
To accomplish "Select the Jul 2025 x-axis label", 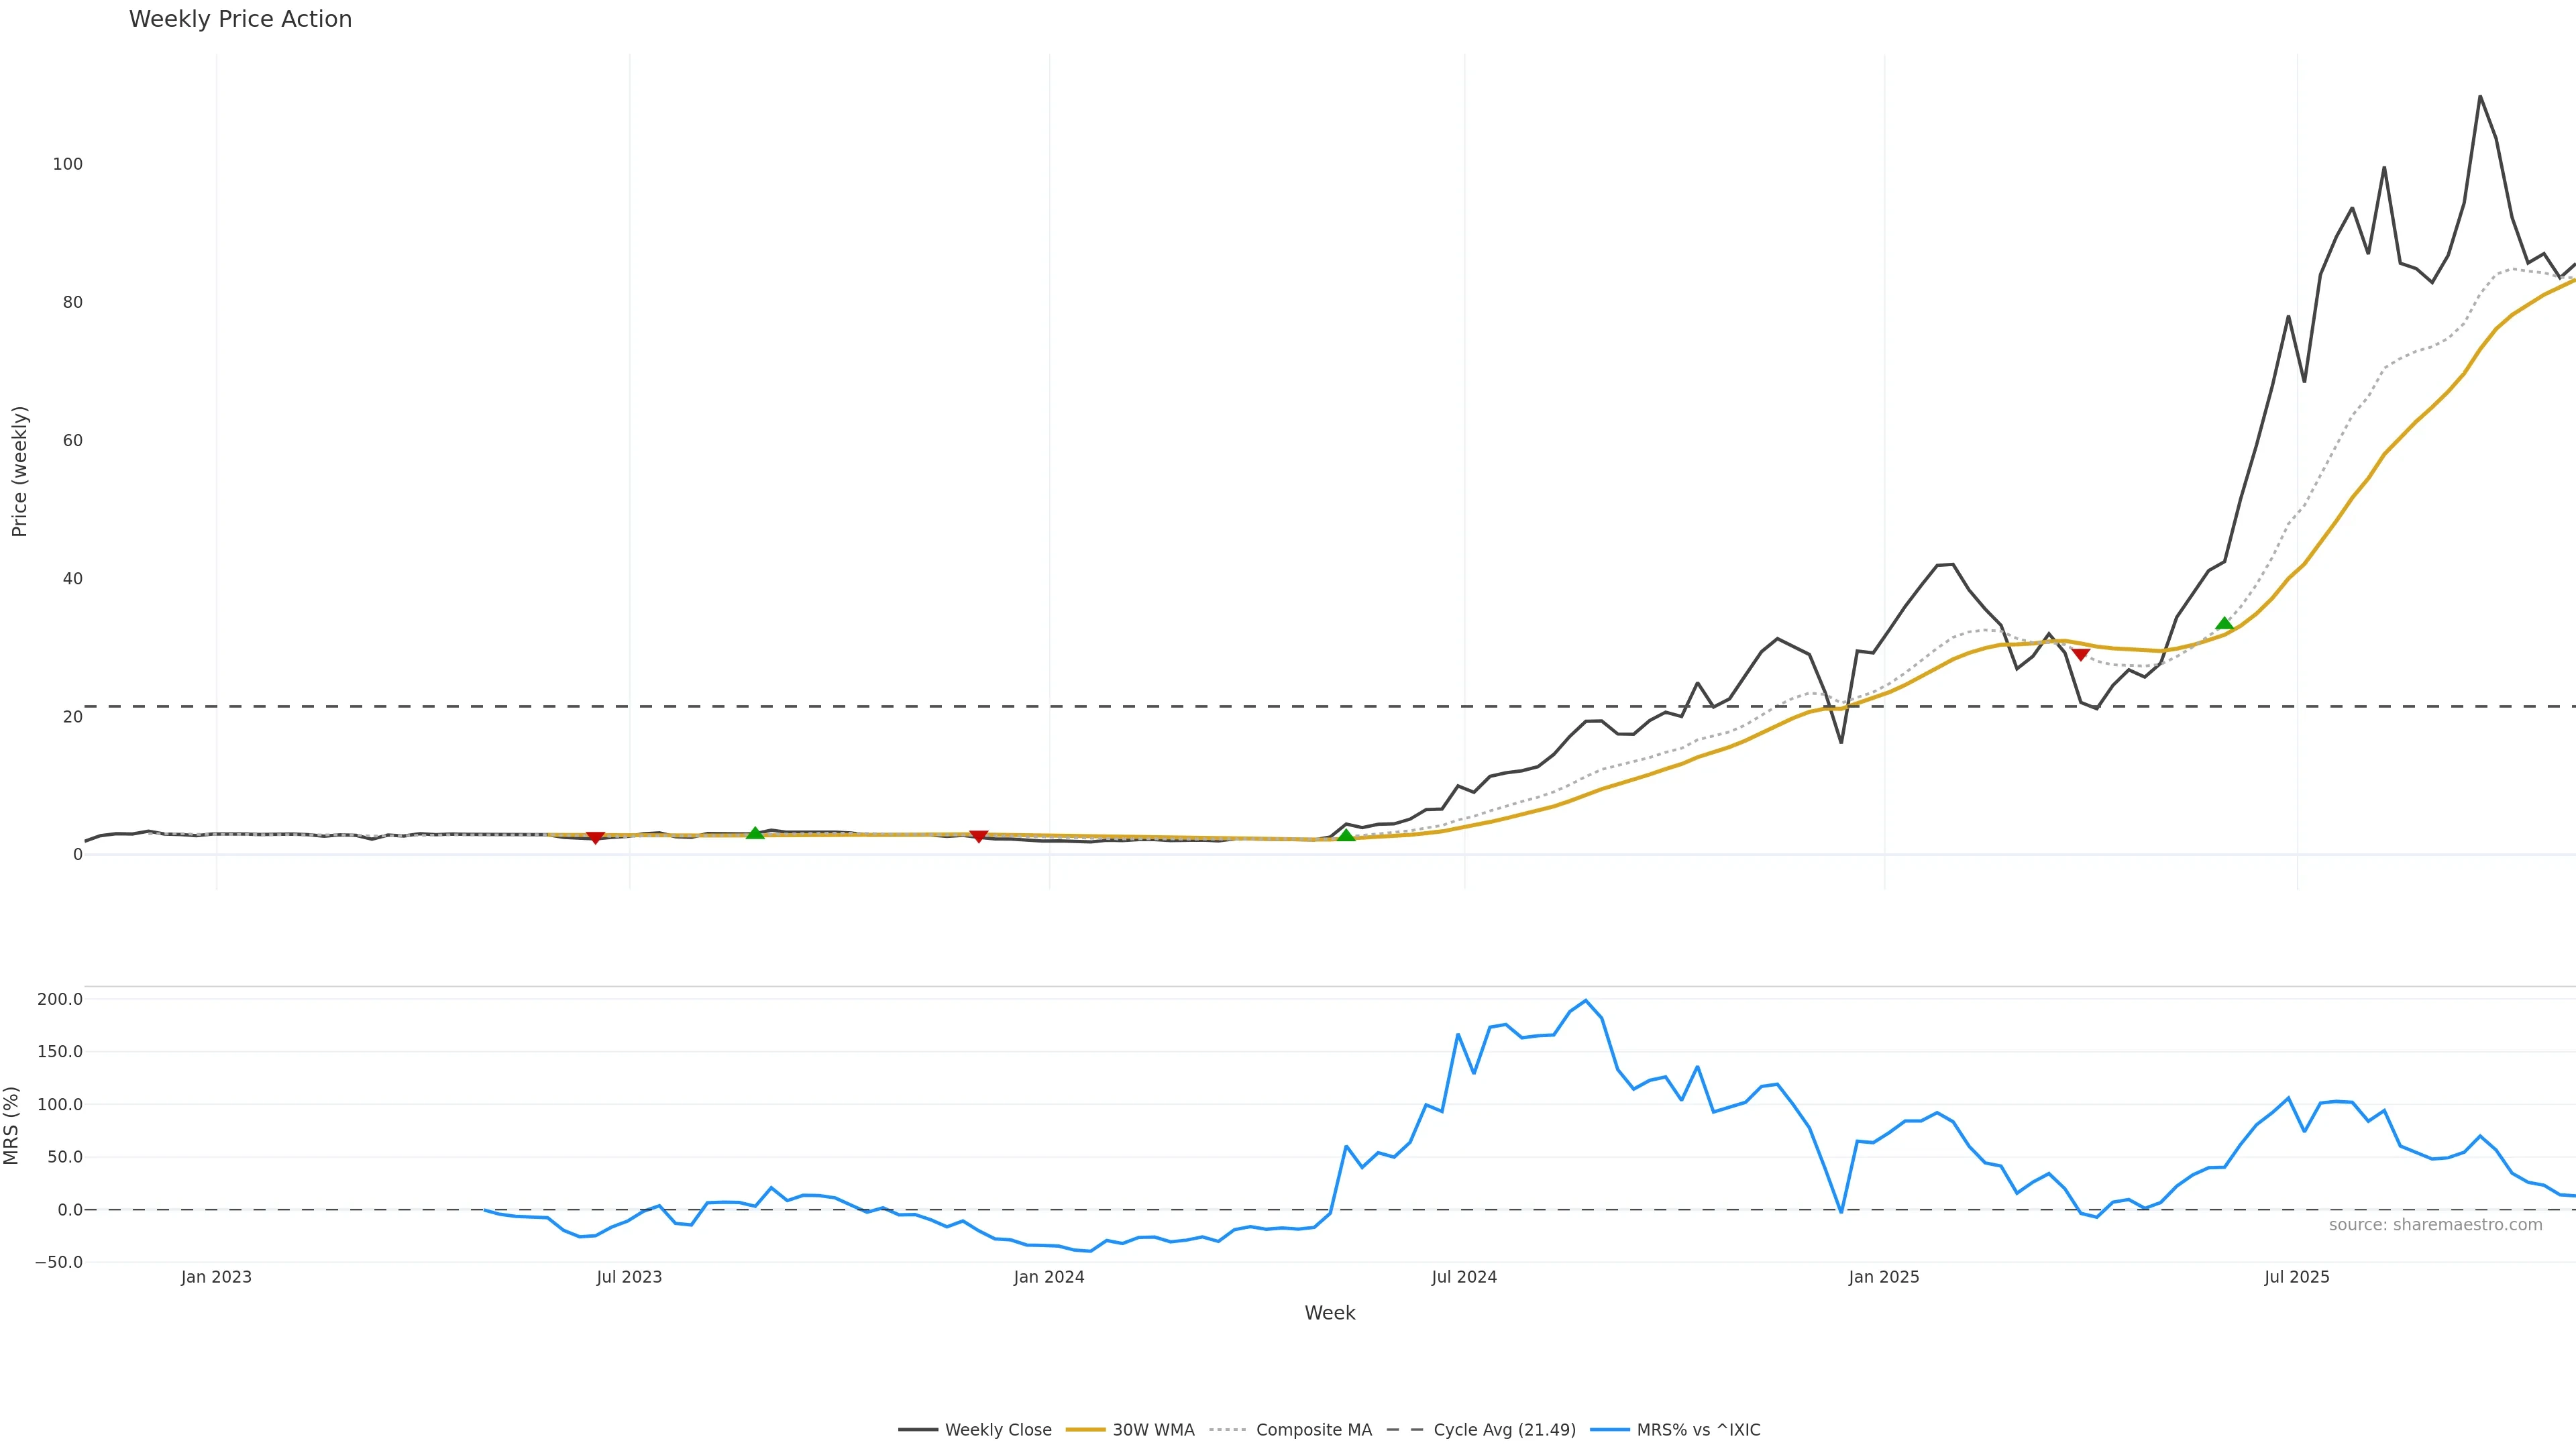I will tap(2297, 1277).
